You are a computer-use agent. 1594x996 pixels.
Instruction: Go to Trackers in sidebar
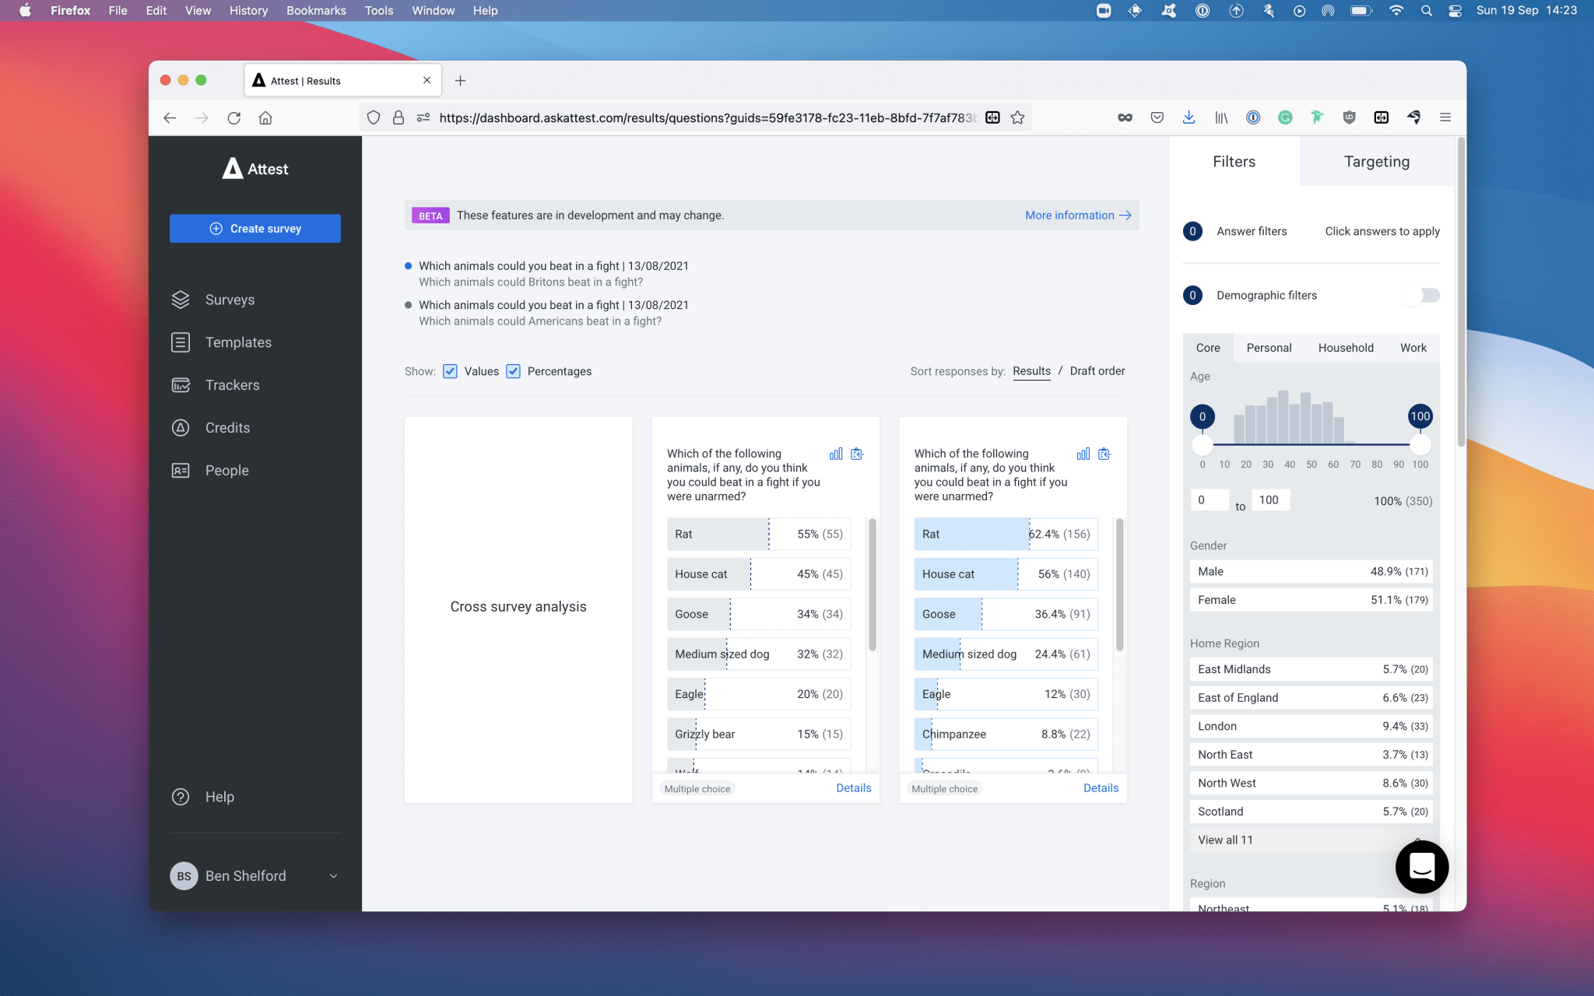(x=232, y=385)
